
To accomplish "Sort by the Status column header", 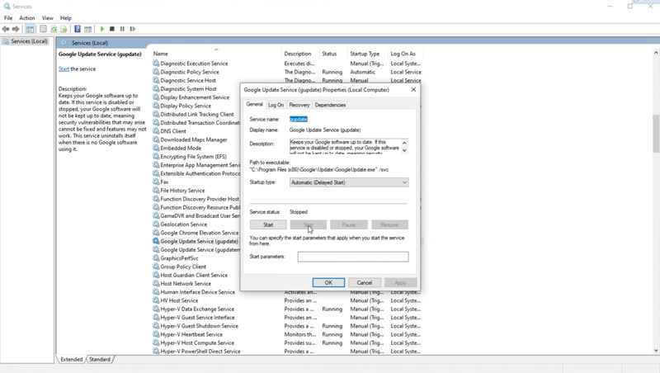I will [334, 54].
